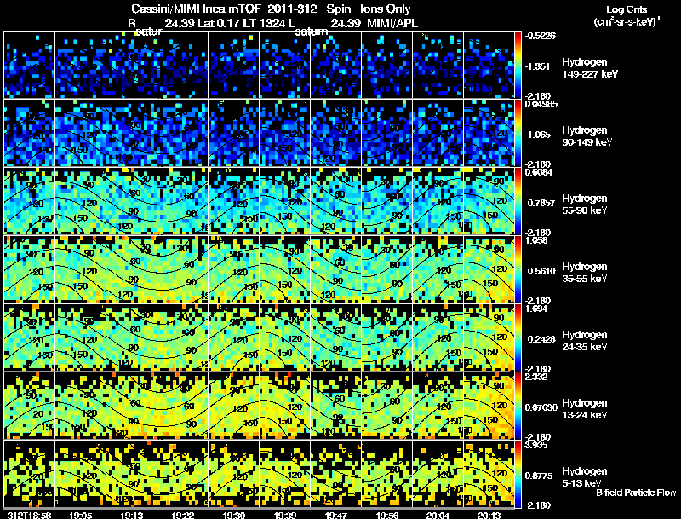The height and width of the screenshot is (519, 681).
Task: Select the Hydrogen 24-35 keV label
Action: (x=585, y=341)
